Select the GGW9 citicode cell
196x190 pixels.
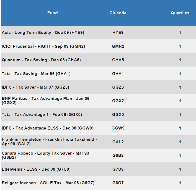pos(118,128)
